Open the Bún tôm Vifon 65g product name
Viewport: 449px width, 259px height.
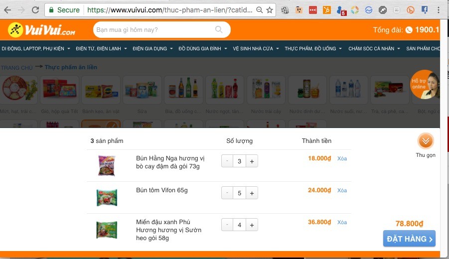point(162,190)
